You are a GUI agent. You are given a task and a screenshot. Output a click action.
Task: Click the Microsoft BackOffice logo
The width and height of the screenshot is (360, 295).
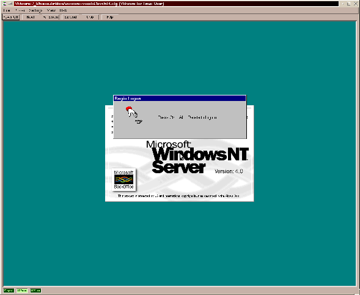(x=123, y=179)
